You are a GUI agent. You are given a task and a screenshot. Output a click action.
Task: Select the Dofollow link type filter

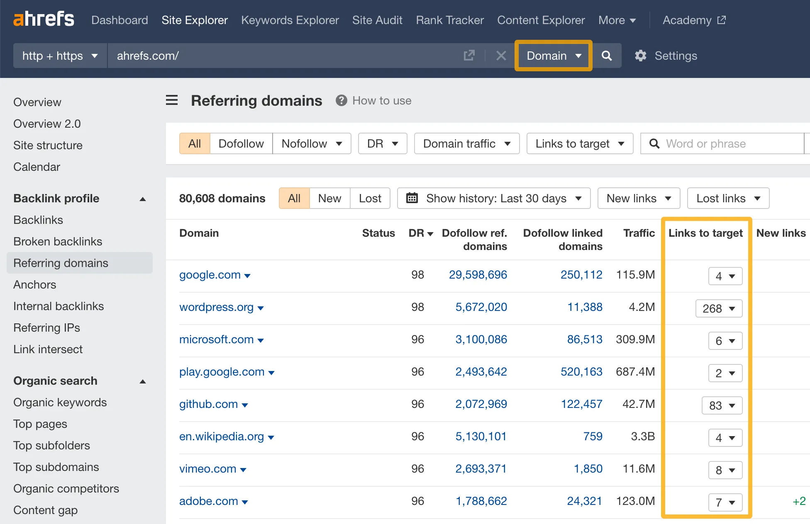click(x=241, y=143)
